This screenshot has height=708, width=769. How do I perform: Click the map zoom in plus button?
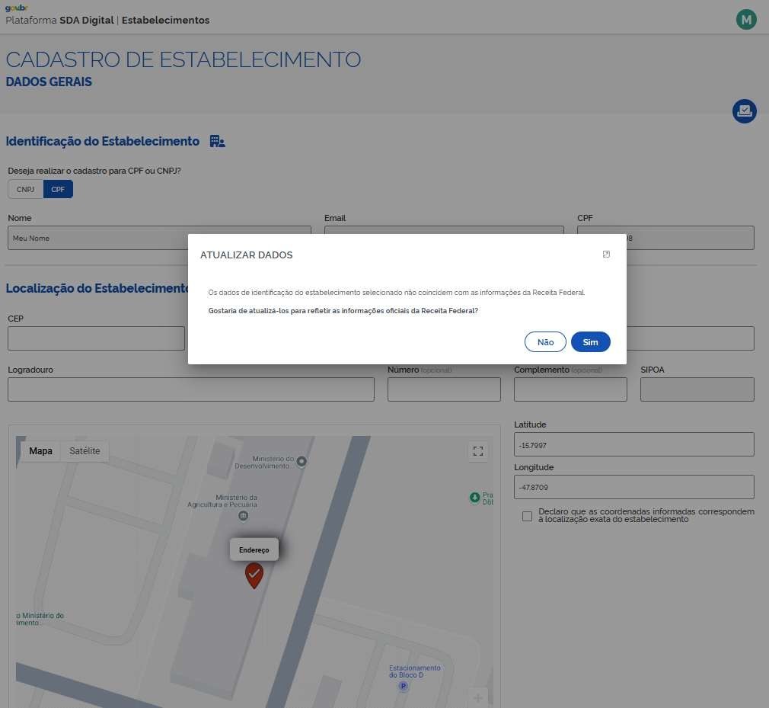click(478, 697)
